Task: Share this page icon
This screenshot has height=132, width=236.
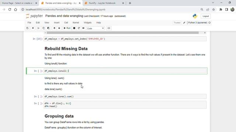Action: click(208, 10)
